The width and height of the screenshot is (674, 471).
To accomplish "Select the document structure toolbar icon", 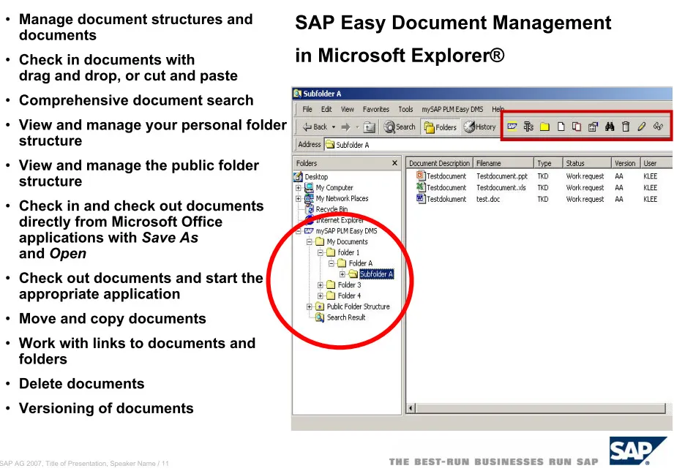I will [528, 126].
